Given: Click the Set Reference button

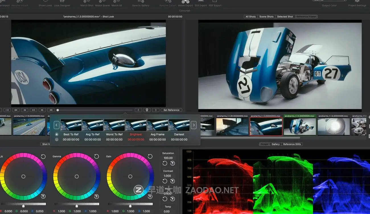Looking at the screenshot, I should point(171,110).
